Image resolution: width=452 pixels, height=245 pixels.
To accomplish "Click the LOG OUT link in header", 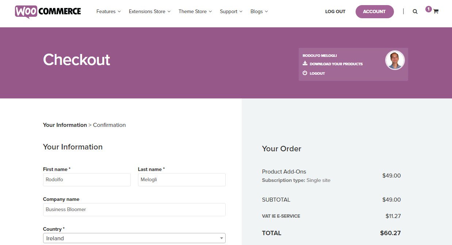I will 335,12.
